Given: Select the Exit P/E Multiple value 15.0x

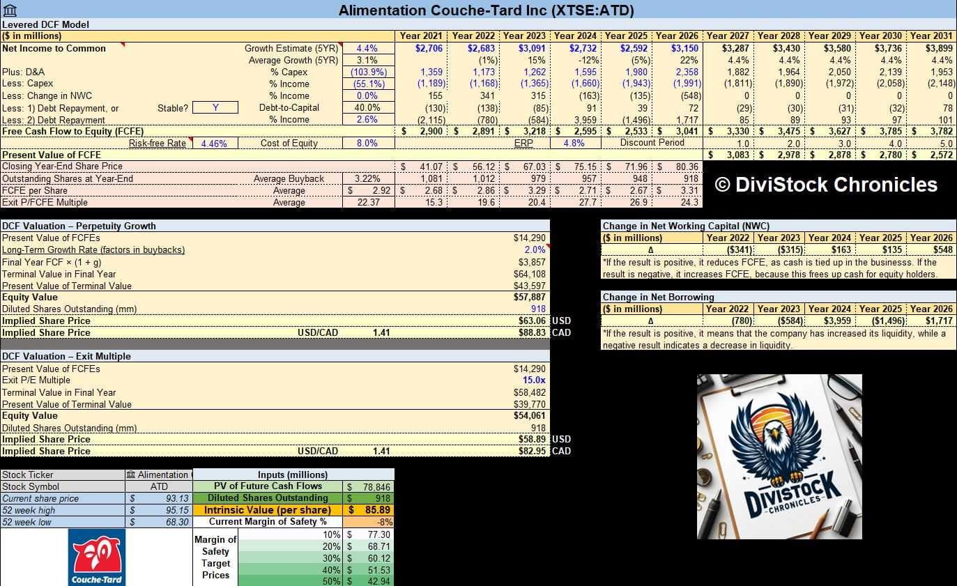Looking at the screenshot, I should (x=534, y=380).
